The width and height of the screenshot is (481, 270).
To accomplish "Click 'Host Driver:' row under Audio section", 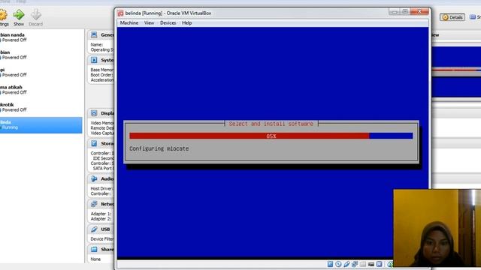I will [102, 188].
